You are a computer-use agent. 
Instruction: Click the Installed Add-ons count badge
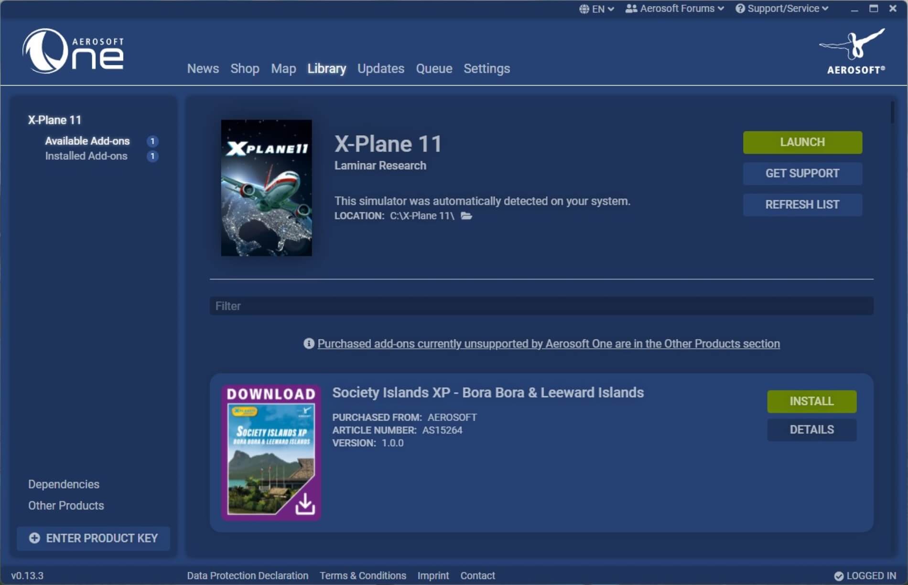152,156
